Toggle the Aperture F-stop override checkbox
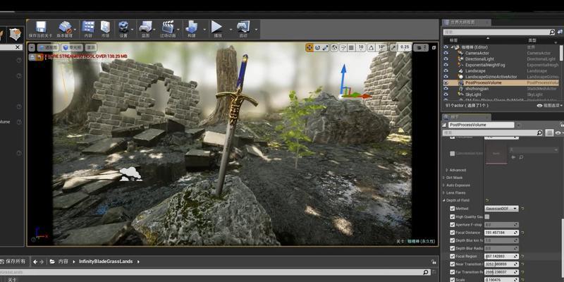 coord(453,225)
